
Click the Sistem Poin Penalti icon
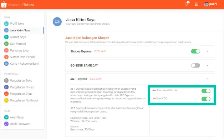tap(6, 57)
